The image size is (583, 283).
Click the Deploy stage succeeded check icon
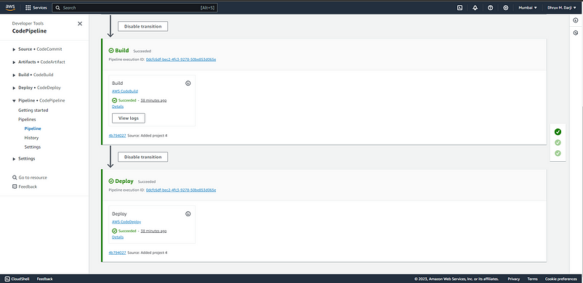[x=111, y=181]
